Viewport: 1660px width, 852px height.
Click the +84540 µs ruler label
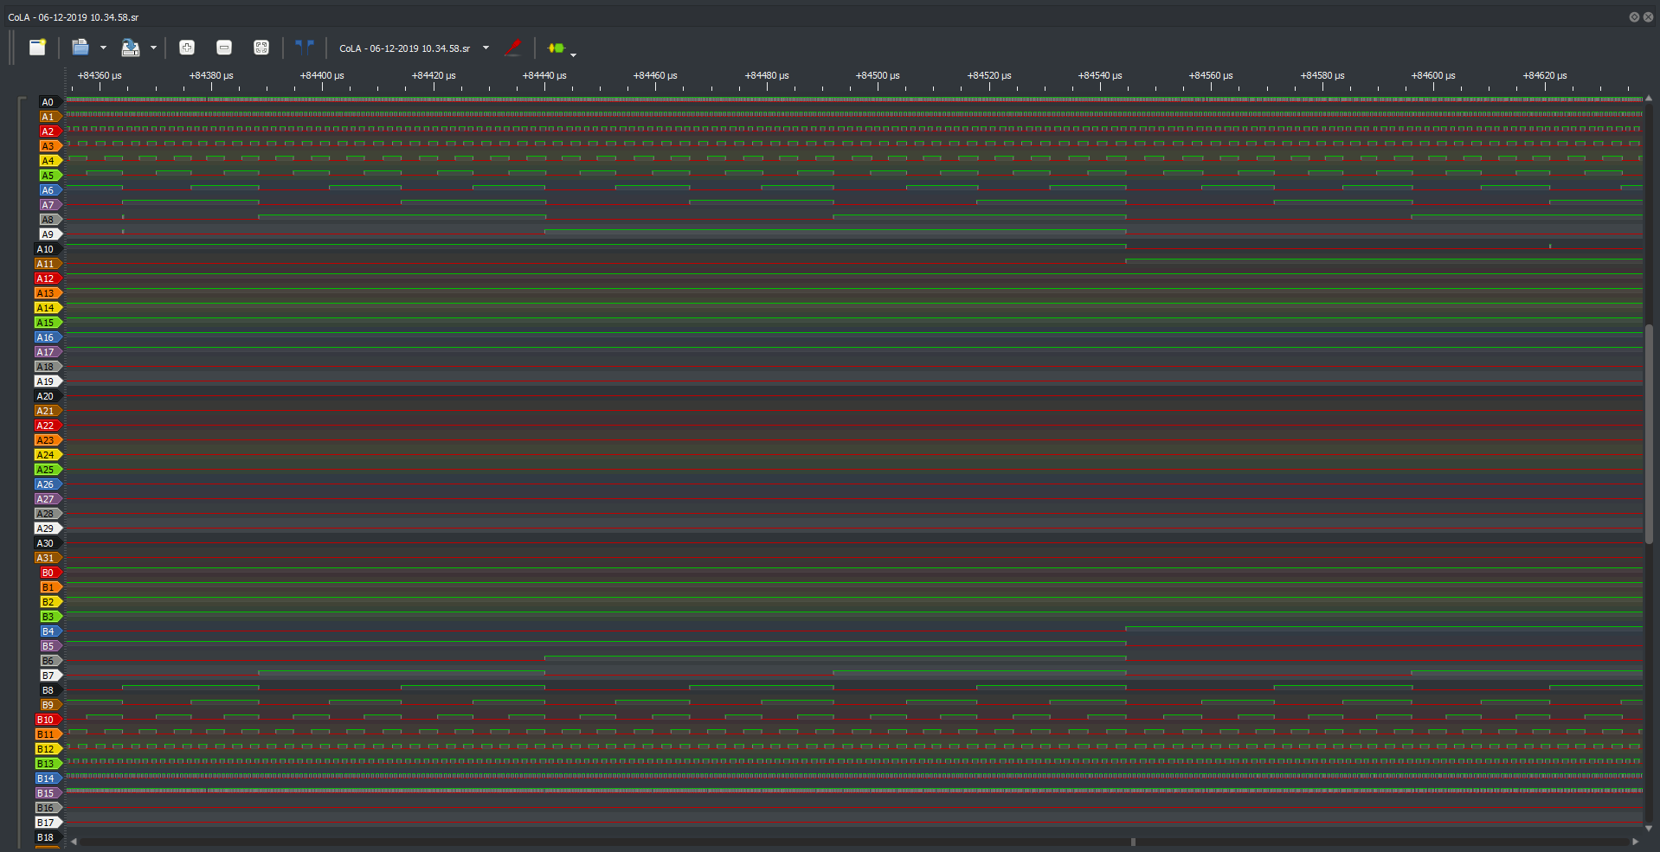pos(1100,75)
